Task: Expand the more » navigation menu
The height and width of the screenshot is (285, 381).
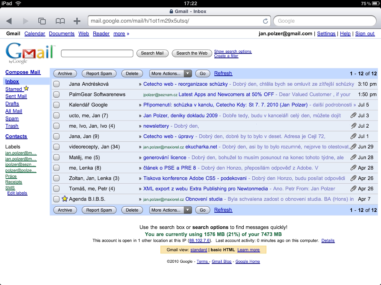Action: click(x=120, y=33)
